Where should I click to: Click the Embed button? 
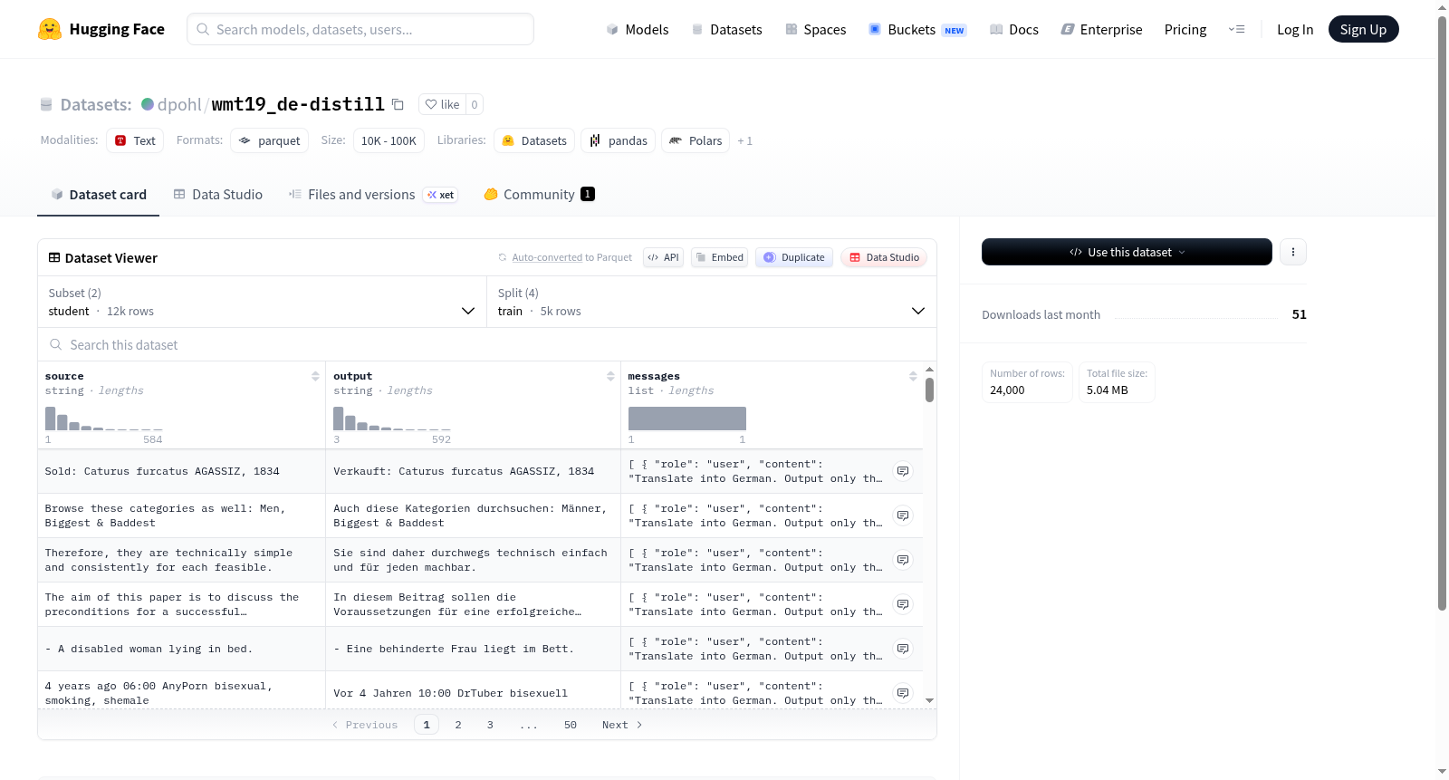point(719,257)
